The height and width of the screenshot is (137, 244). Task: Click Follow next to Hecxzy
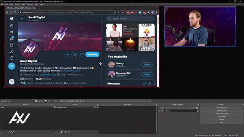147,65
